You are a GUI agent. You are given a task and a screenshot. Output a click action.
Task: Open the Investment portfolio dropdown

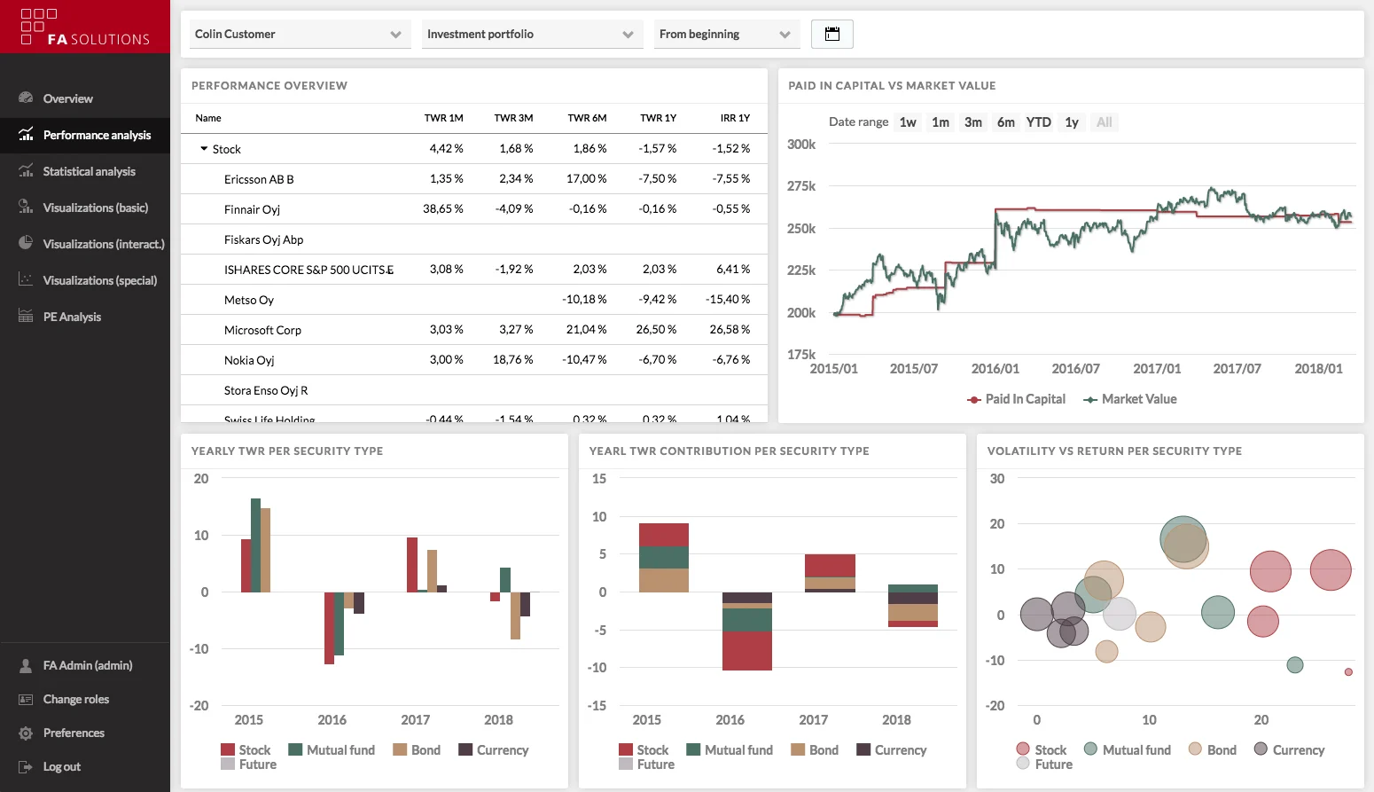tap(532, 34)
